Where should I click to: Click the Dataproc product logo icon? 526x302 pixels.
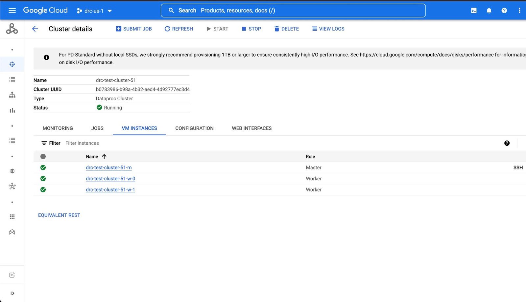12,29
